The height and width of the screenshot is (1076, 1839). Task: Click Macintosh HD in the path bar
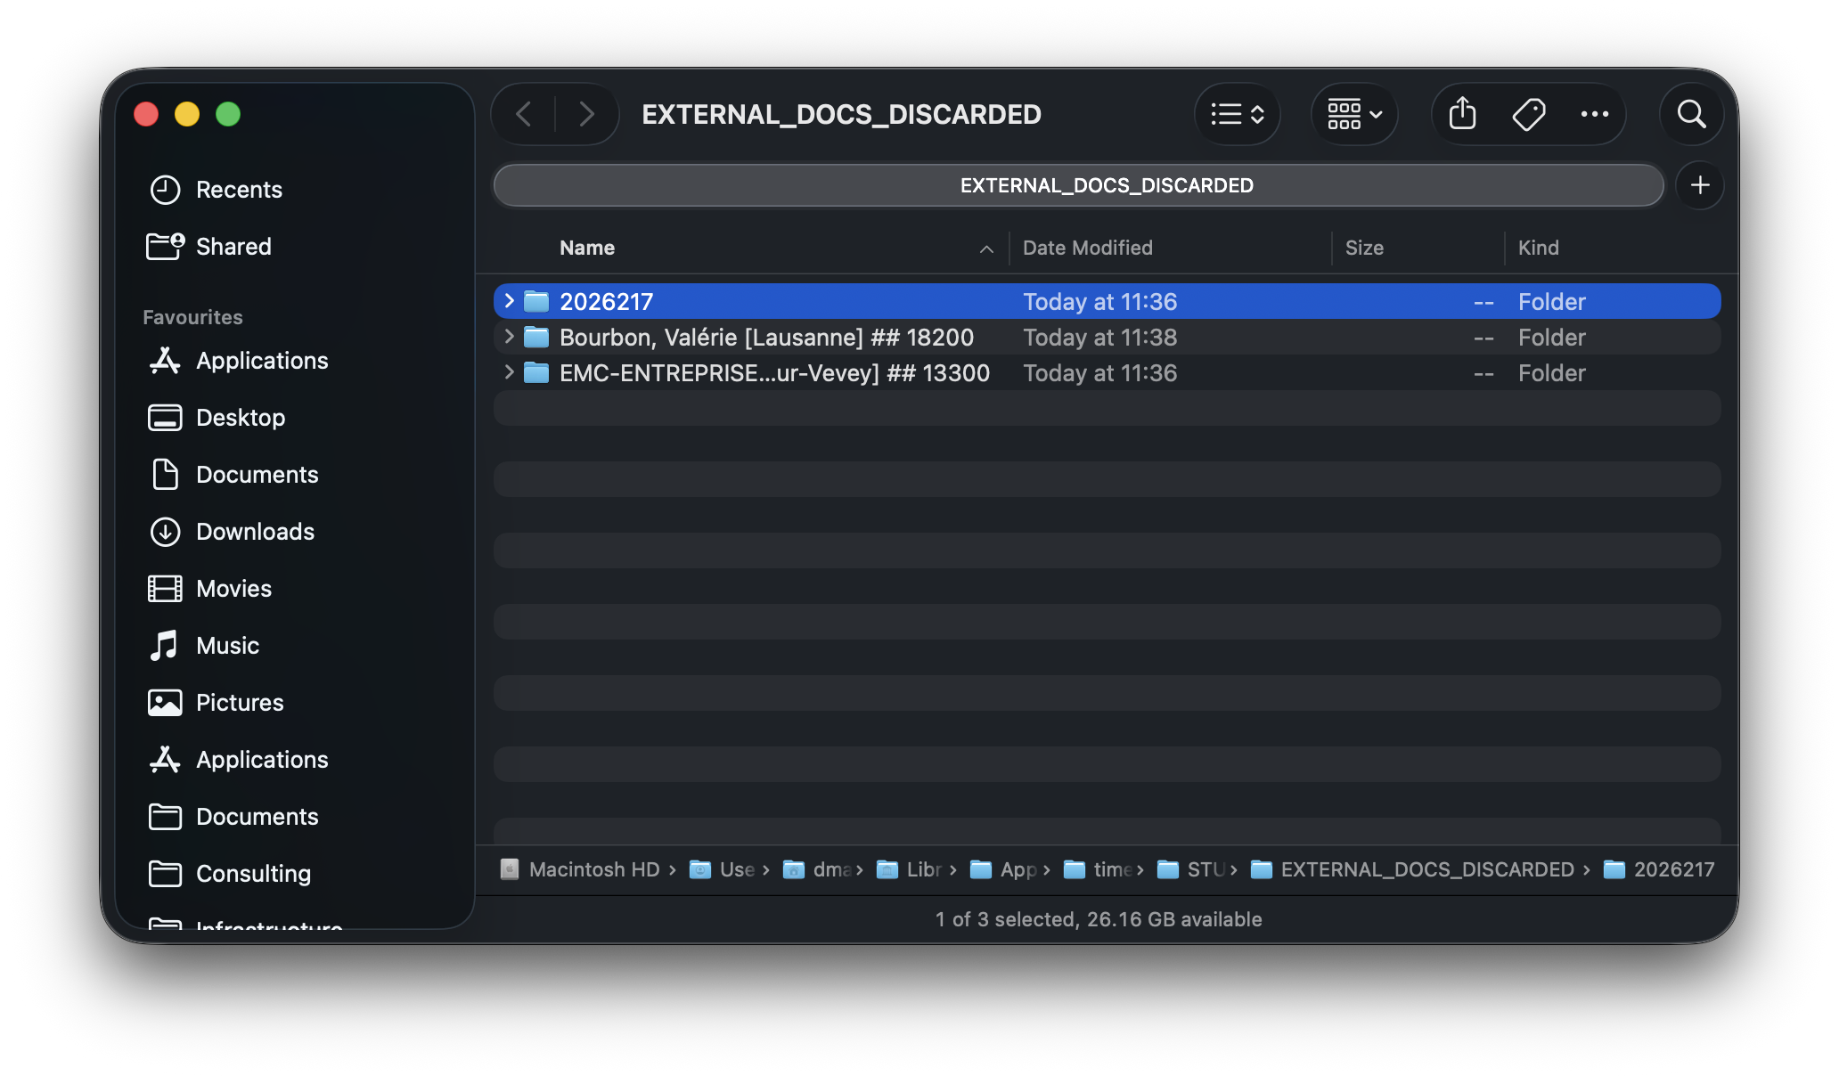click(593, 869)
